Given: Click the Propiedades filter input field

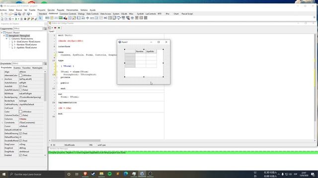Looking at the screenshot, I should [x=27, y=64].
